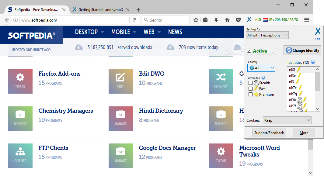Open the bookmarks list icon
The width and height of the screenshot is (324, 176).
(205, 20)
